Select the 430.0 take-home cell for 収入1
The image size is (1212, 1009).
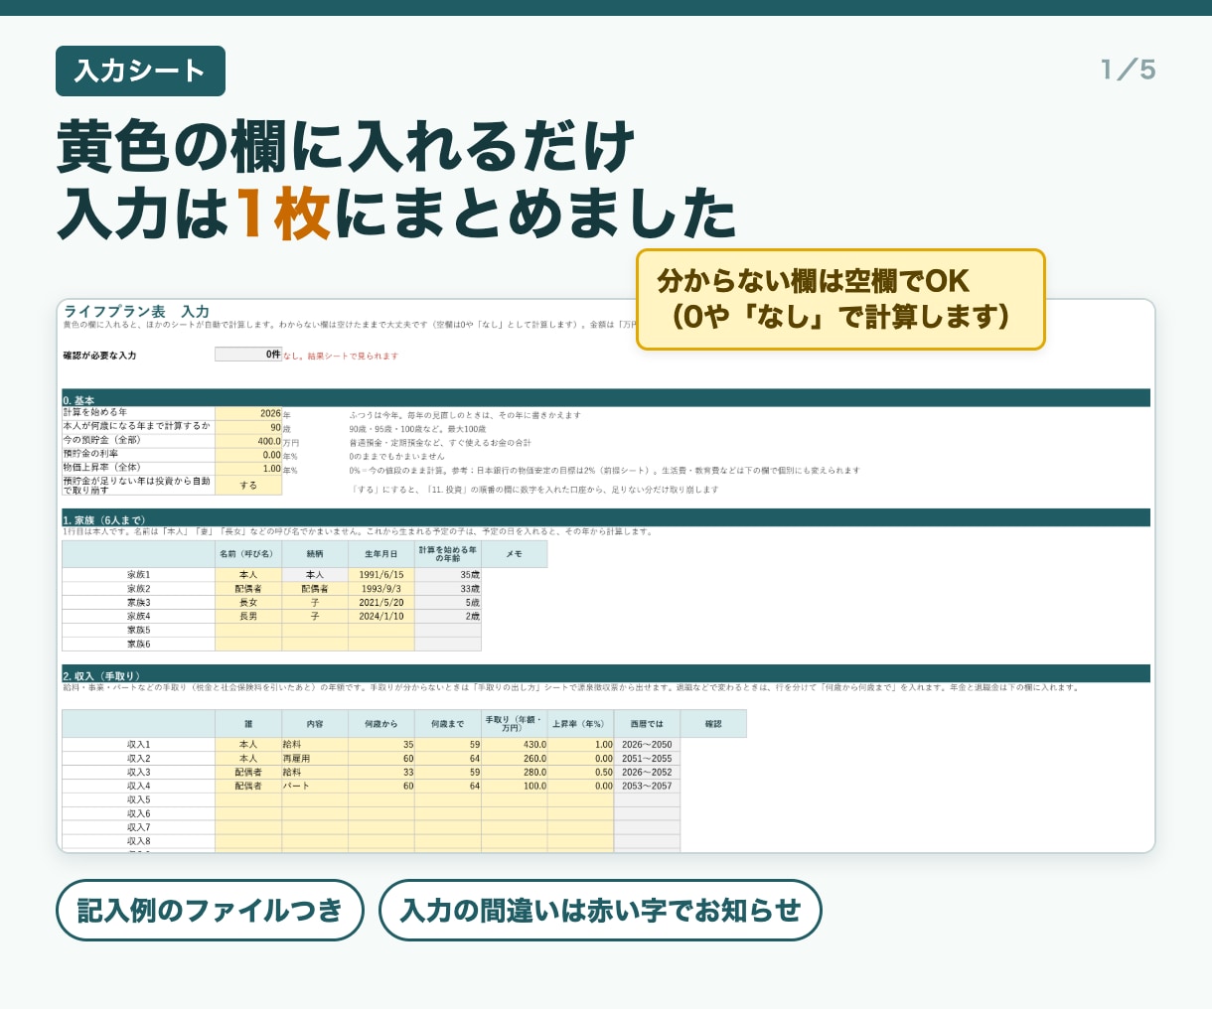point(515,745)
